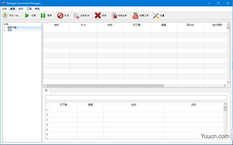Open the 查看 (View) menu
The height and width of the screenshot is (145, 233).
(13, 9)
